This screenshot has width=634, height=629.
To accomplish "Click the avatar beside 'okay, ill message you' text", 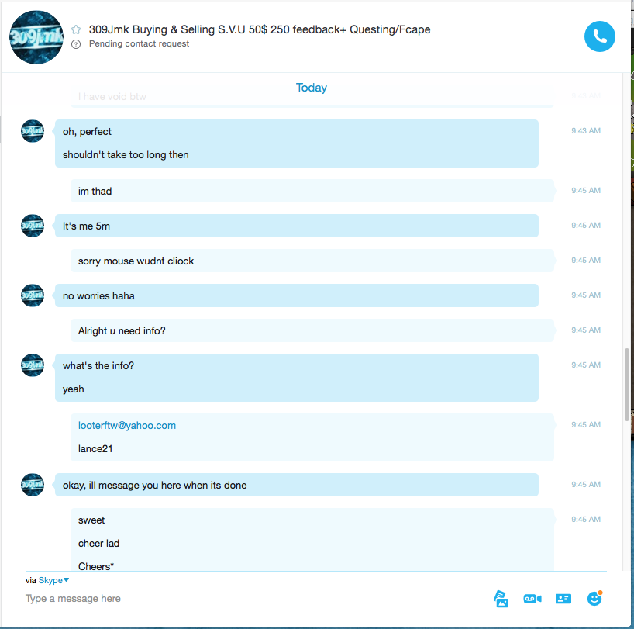I will pyautogui.click(x=33, y=485).
